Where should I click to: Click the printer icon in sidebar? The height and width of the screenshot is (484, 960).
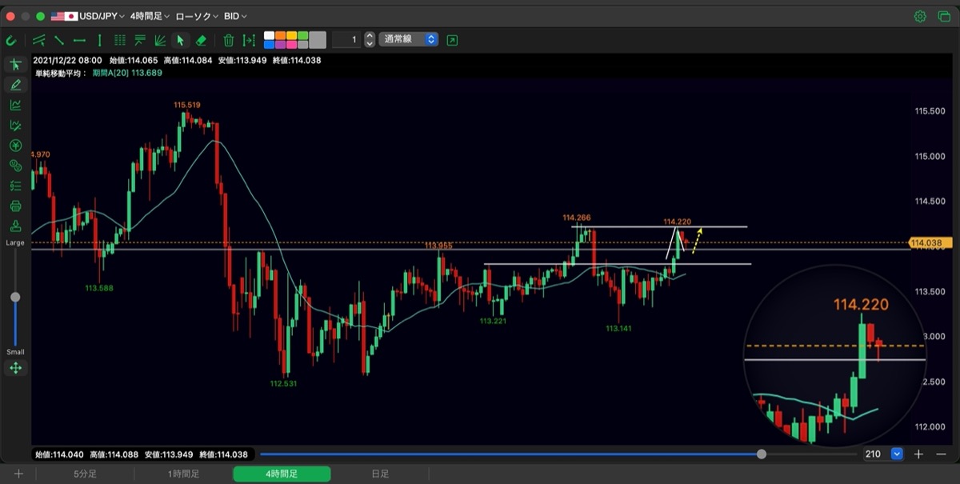pyautogui.click(x=15, y=206)
